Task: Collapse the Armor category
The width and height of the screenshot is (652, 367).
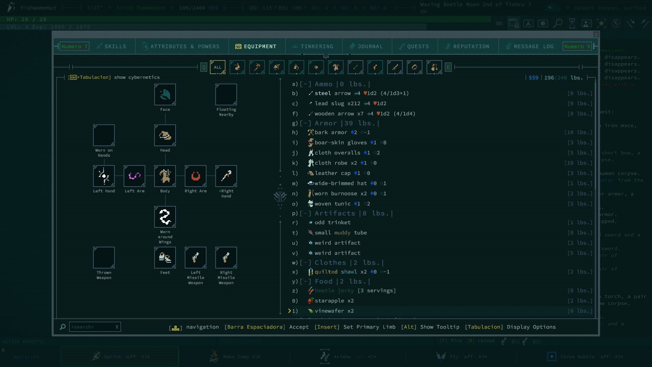Action: click(305, 123)
